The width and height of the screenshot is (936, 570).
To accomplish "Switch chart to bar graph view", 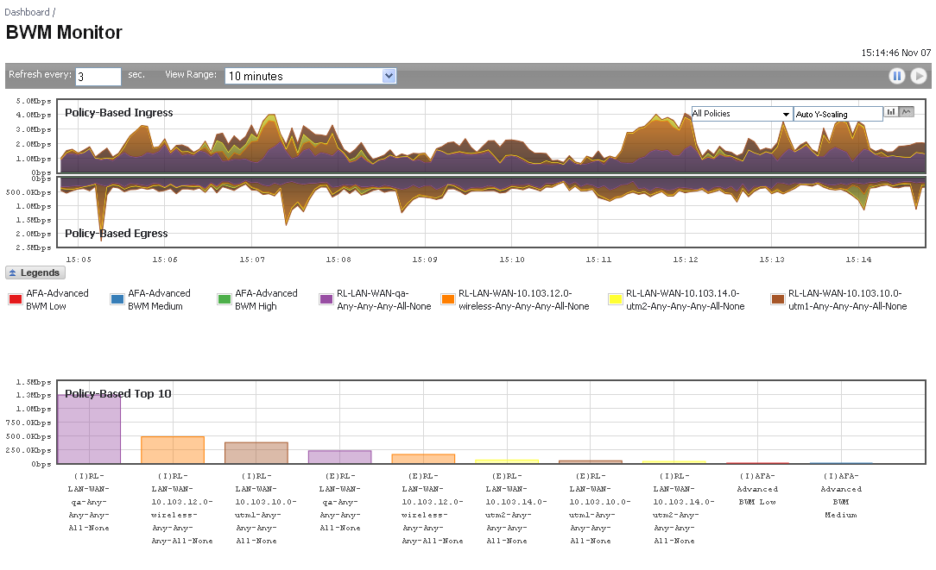I will tap(890, 111).
